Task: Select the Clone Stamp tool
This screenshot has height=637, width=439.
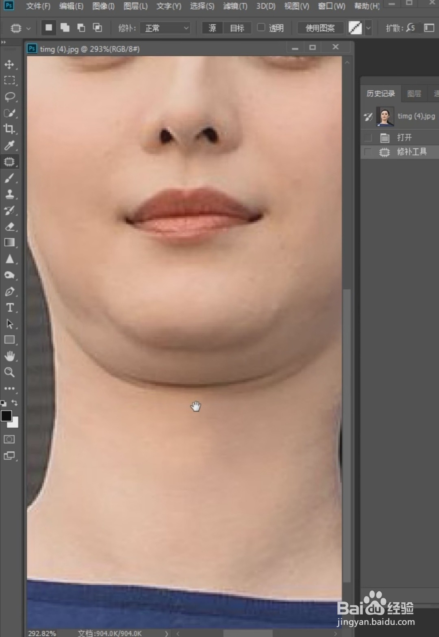Action: (x=9, y=194)
